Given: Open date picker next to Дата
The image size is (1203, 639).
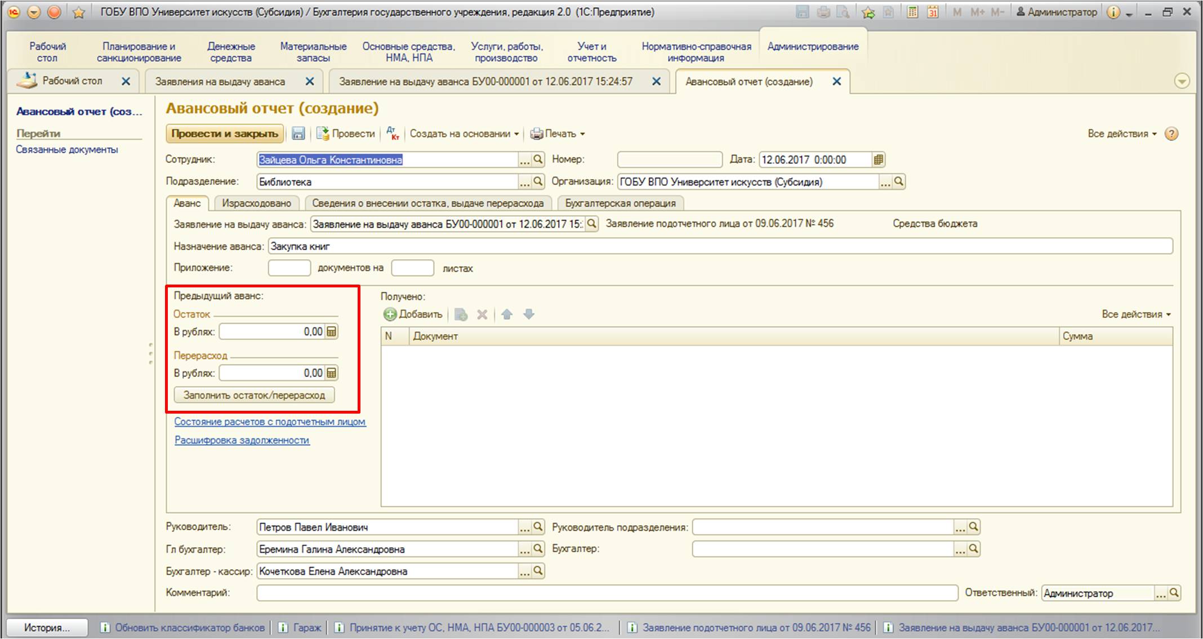Looking at the screenshot, I should 878,160.
